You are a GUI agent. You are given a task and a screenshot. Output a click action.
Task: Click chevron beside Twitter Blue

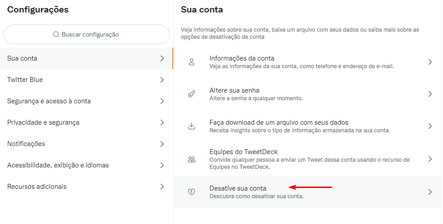point(162,80)
